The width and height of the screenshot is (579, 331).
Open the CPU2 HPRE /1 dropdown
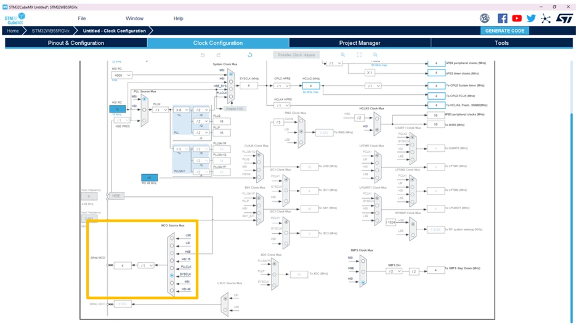281,86
